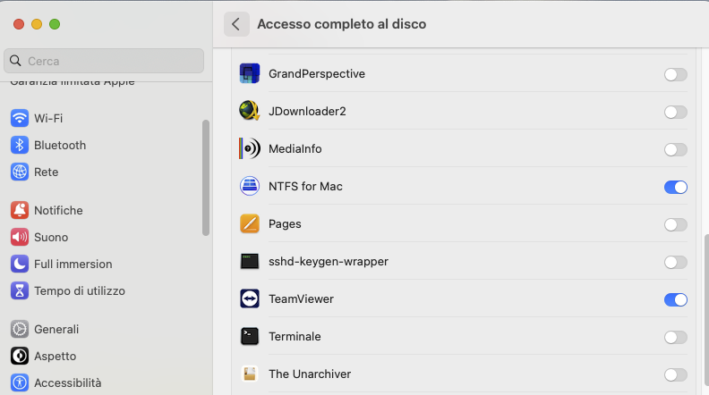Click the Generali gear icon
Image resolution: width=709 pixels, height=395 pixels.
coord(20,329)
